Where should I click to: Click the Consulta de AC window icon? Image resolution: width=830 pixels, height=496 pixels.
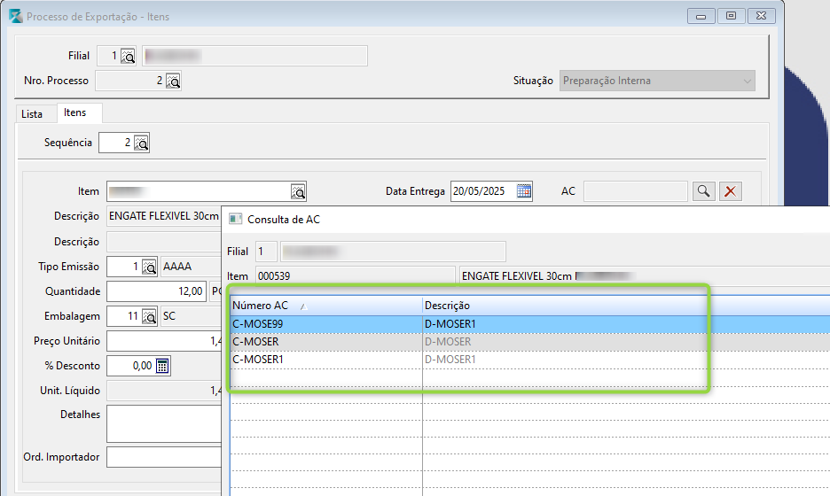click(235, 219)
